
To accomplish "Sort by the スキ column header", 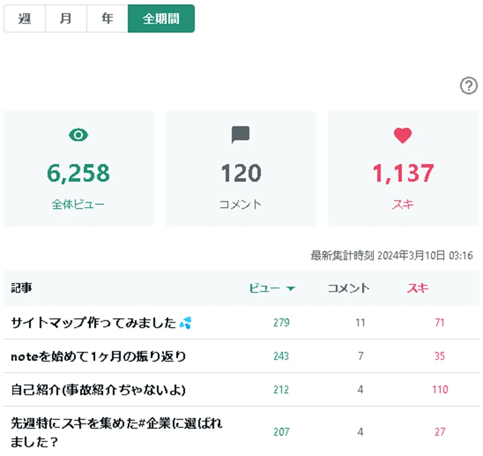I will point(418,289).
